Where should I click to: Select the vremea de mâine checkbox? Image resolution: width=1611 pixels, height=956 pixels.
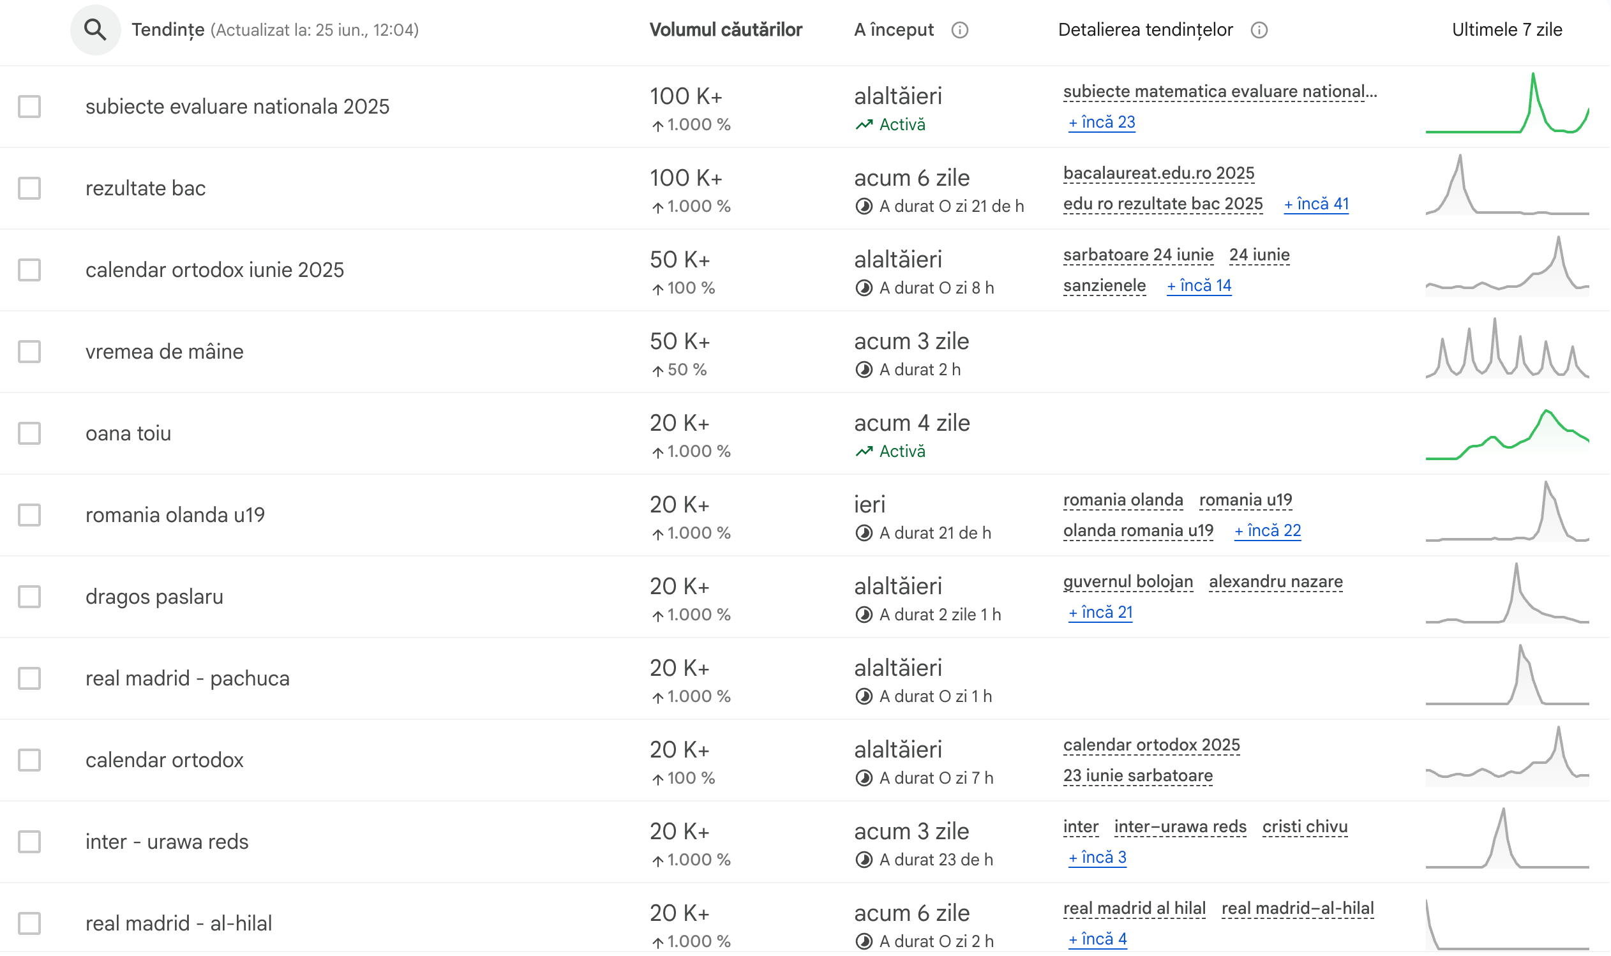point(29,352)
